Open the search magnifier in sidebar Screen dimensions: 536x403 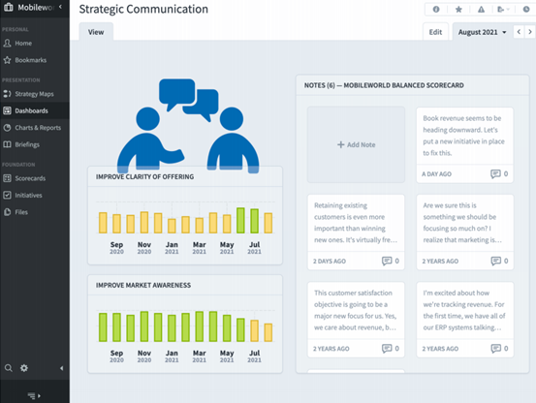[8, 368]
